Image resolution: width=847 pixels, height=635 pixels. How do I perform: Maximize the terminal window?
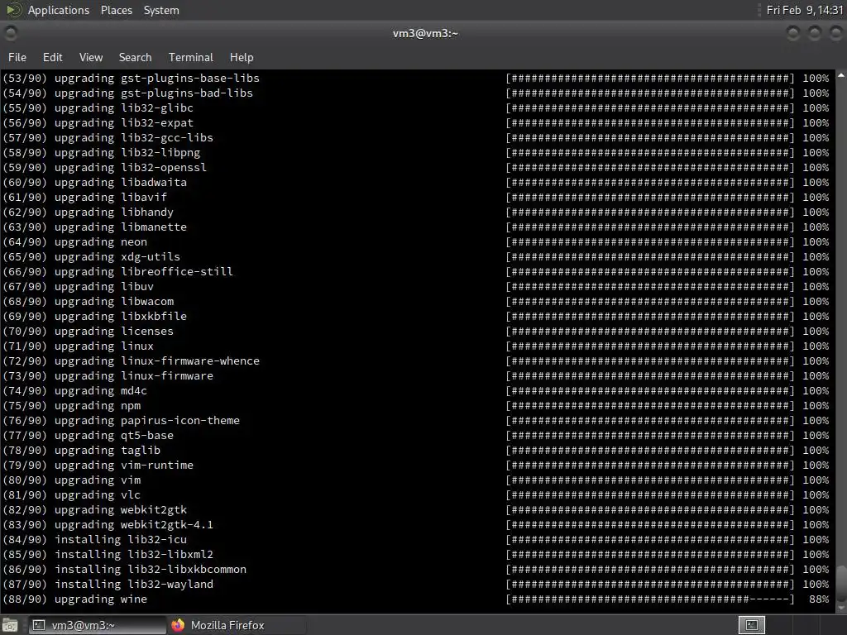814,33
